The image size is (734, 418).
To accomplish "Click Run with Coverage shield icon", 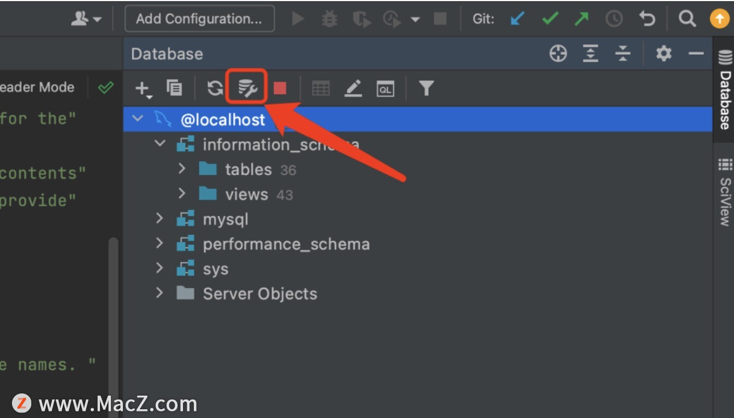I will (361, 20).
